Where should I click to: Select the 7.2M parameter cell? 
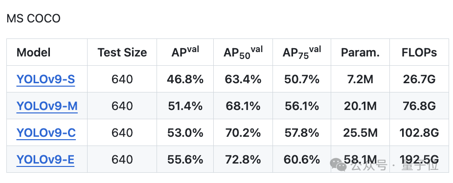point(360,79)
